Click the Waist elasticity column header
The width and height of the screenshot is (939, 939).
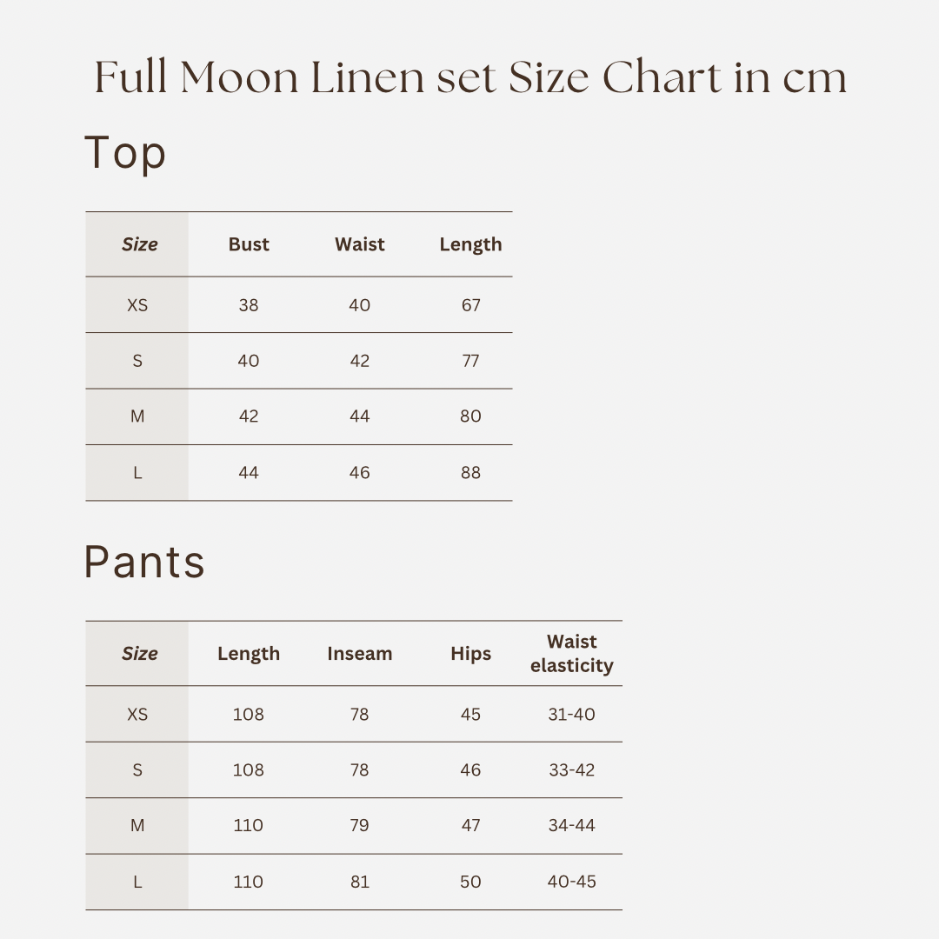pos(571,654)
